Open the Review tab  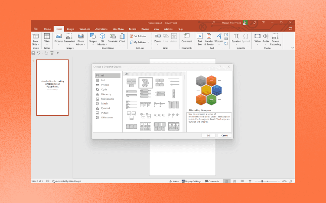click(x=145, y=29)
